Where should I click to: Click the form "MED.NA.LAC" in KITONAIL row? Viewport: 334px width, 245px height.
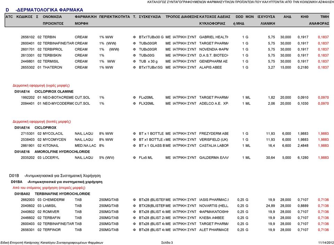click(x=86, y=146)
